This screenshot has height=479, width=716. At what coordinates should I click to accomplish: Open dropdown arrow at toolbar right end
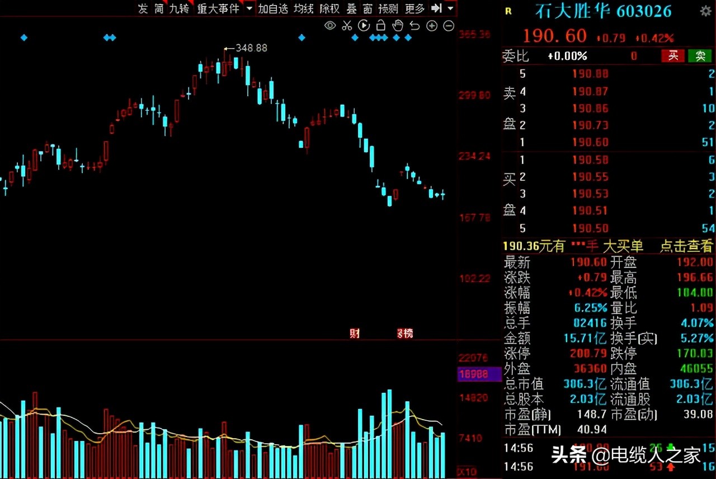450,8
